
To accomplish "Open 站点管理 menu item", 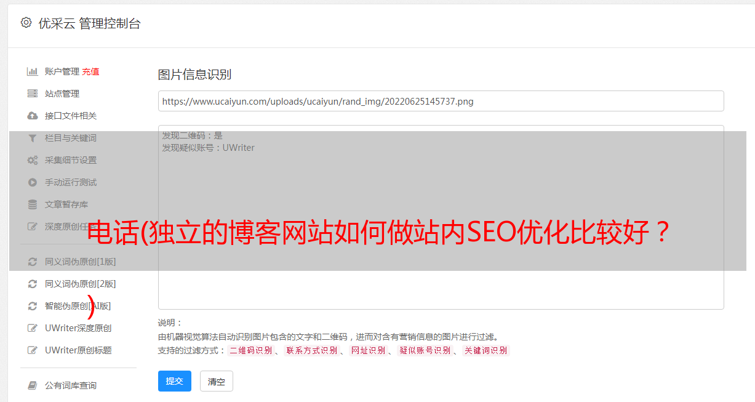I will click(x=62, y=94).
